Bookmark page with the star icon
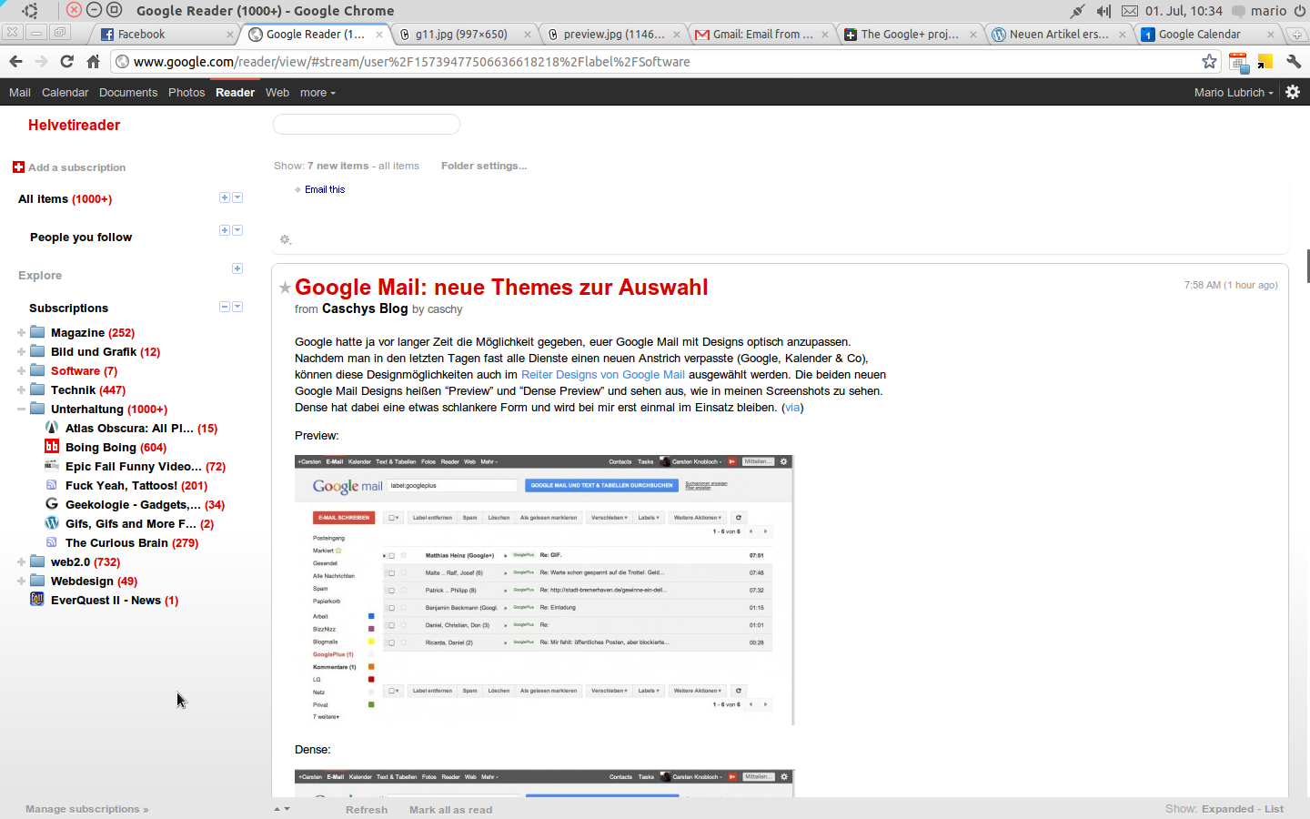 tap(1209, 61)
